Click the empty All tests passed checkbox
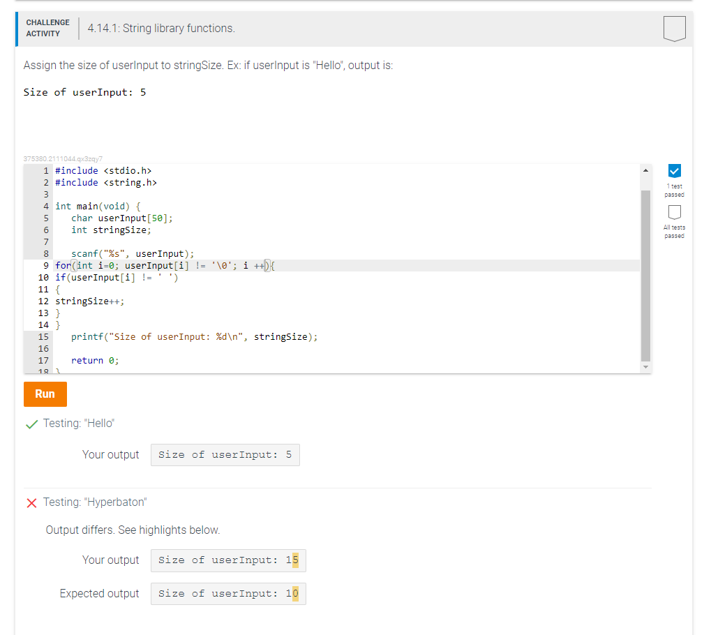This screenshot has height=635, width=711. 674,212
